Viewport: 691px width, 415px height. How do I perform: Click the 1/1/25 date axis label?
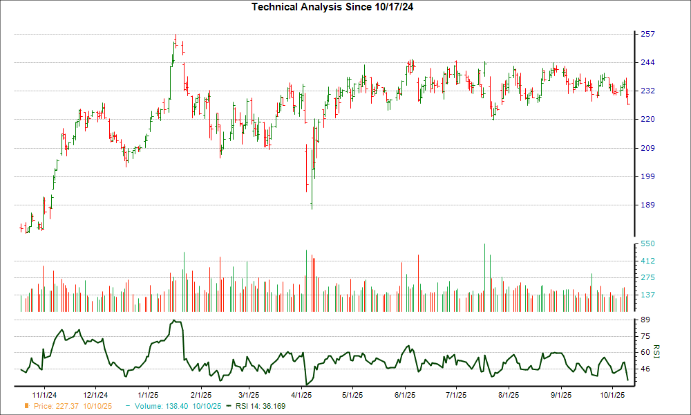click(149, 395)
